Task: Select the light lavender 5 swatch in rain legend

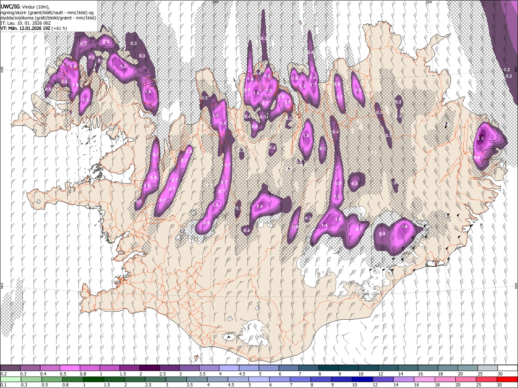Action: pos(259,379)
